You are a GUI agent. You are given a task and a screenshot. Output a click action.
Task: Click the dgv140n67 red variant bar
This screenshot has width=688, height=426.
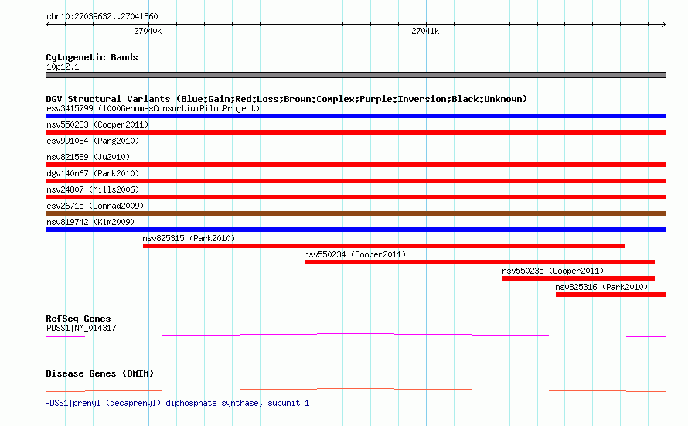tap(356, 181)
